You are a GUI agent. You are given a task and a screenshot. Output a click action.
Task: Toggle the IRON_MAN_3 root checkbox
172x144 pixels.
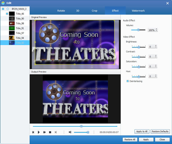pos(3,9)
